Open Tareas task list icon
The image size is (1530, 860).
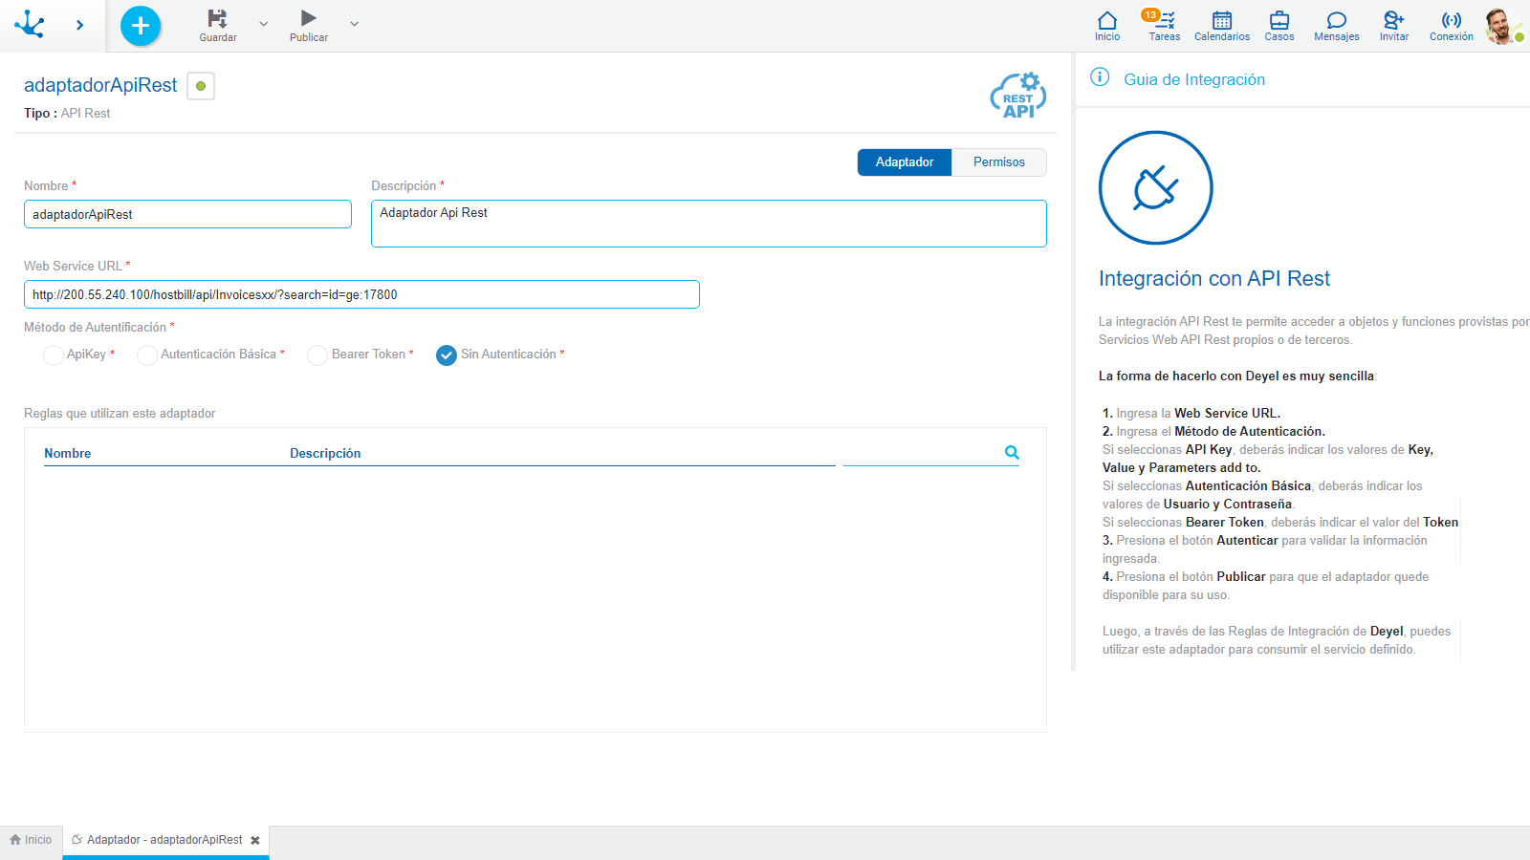pyautogui.click(x=1164, y=21)
